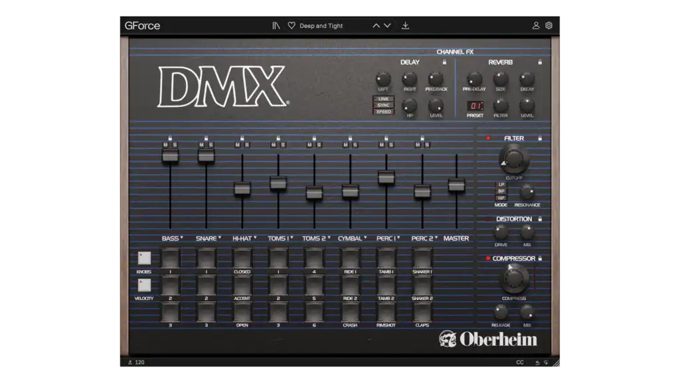Mute the Bass channel
680x383 pixels.
click(x=165, y=145)
